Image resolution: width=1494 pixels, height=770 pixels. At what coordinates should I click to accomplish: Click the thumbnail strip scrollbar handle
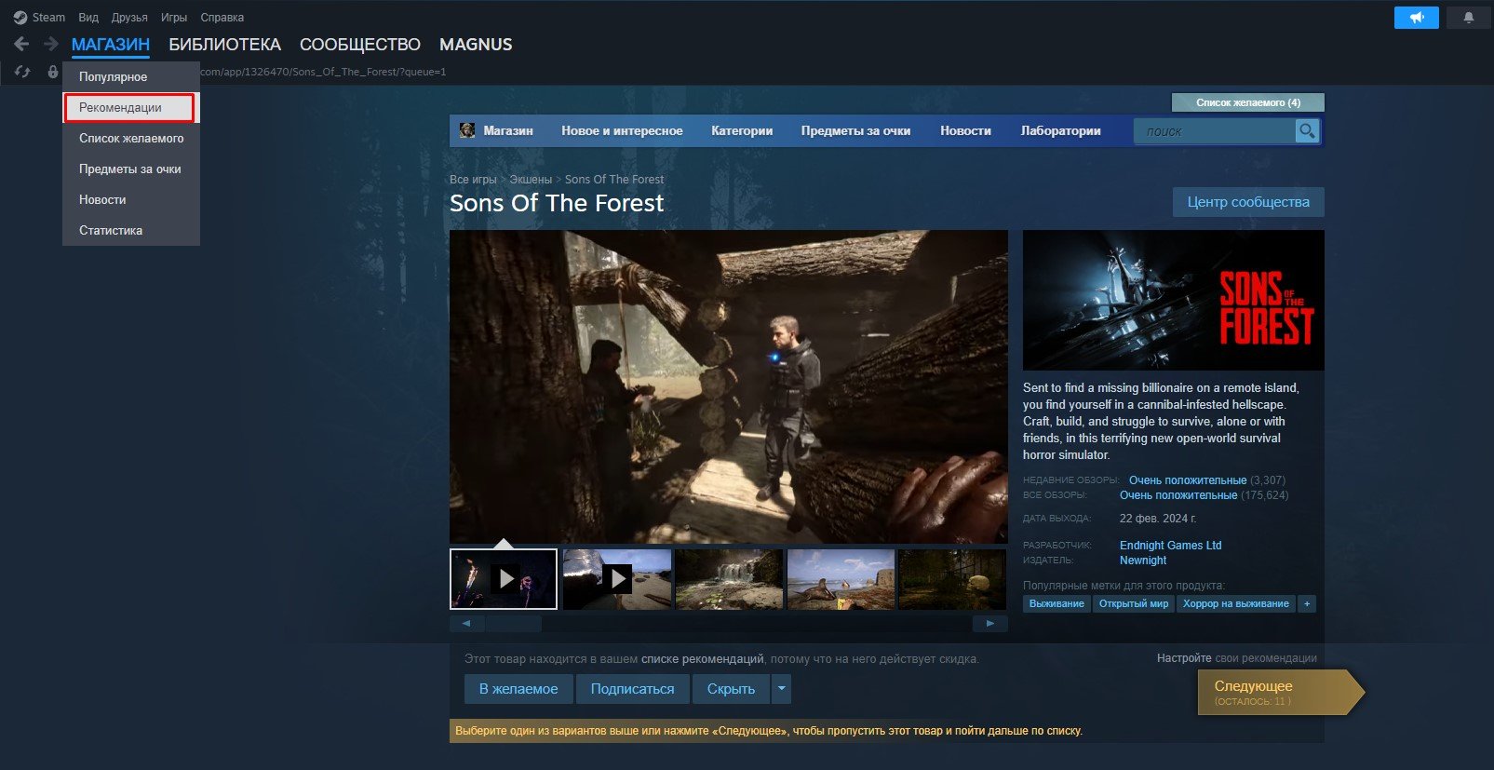click(513, 624)
